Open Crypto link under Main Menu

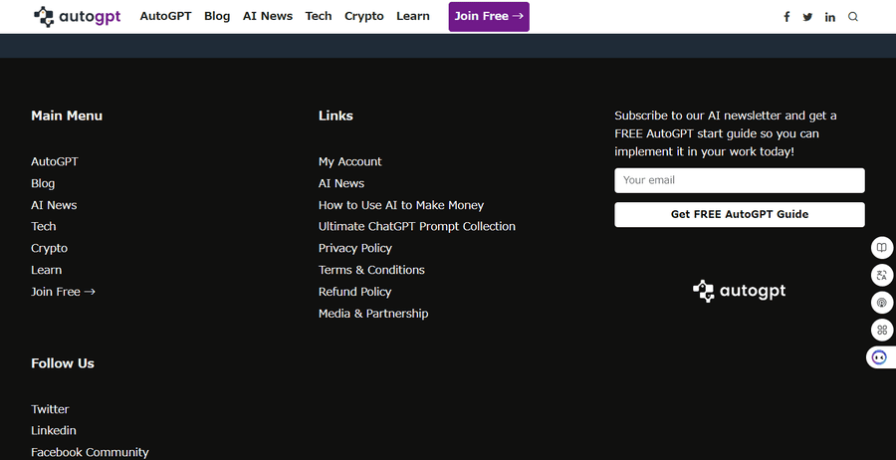49,248
